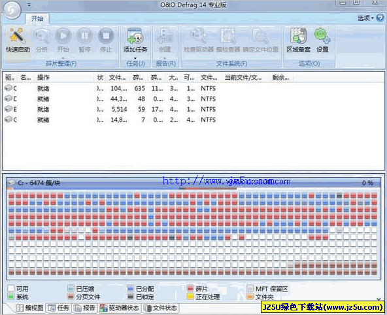Click the 添加任务 add task icon
The image size is (387, 315).
(x=135, y=36)
